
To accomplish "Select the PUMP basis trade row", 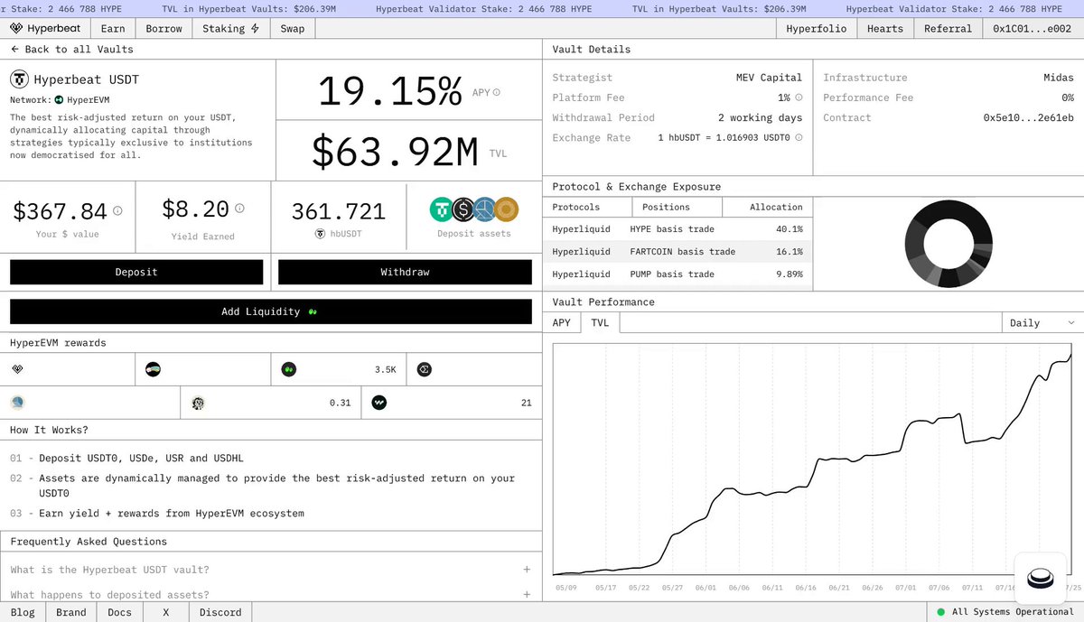I will 677,274.
